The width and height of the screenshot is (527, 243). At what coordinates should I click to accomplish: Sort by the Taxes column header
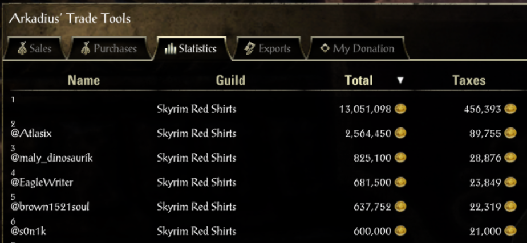pyautogui.click(x=469, y=80)
